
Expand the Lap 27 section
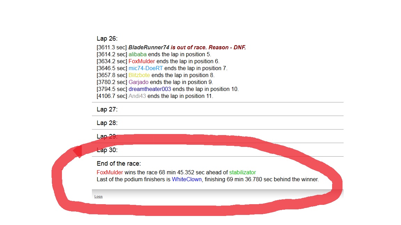(x=107, y=109)
